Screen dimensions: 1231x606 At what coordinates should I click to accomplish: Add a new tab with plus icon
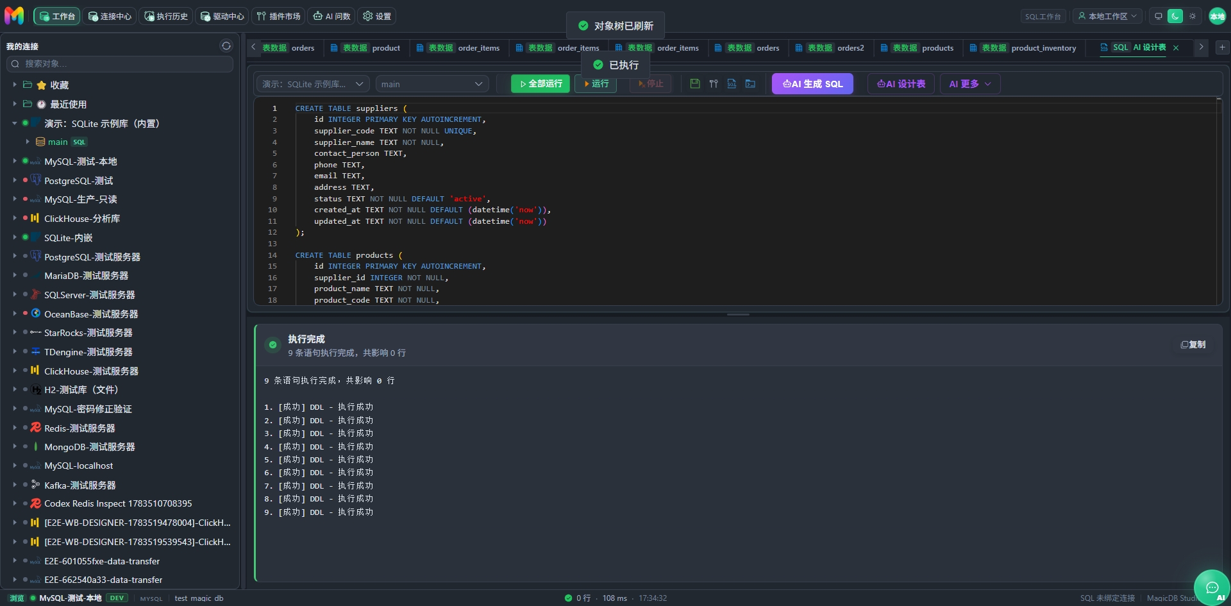(1222, 47)
